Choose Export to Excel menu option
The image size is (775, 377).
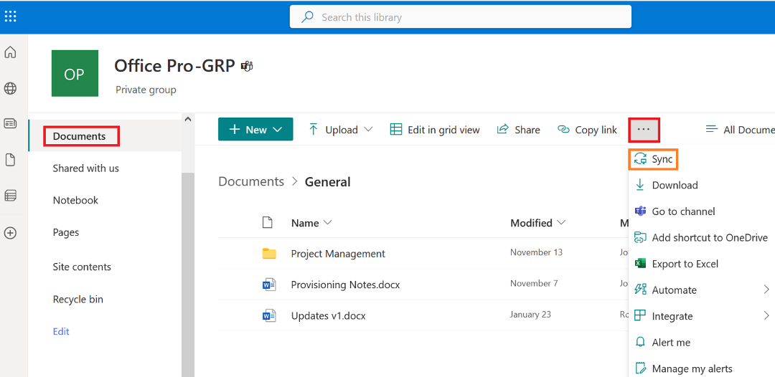tap(685, 264)
